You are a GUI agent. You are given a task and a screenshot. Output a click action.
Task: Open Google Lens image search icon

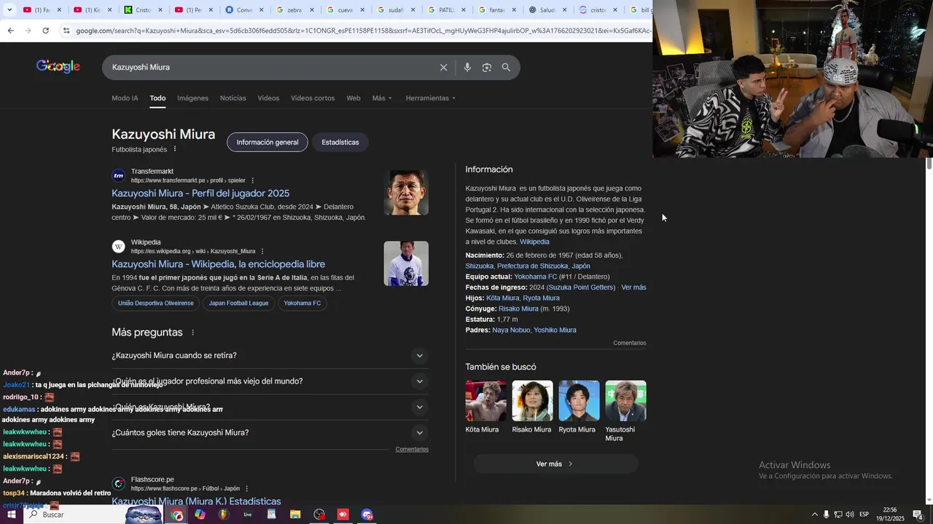(486, 67)
